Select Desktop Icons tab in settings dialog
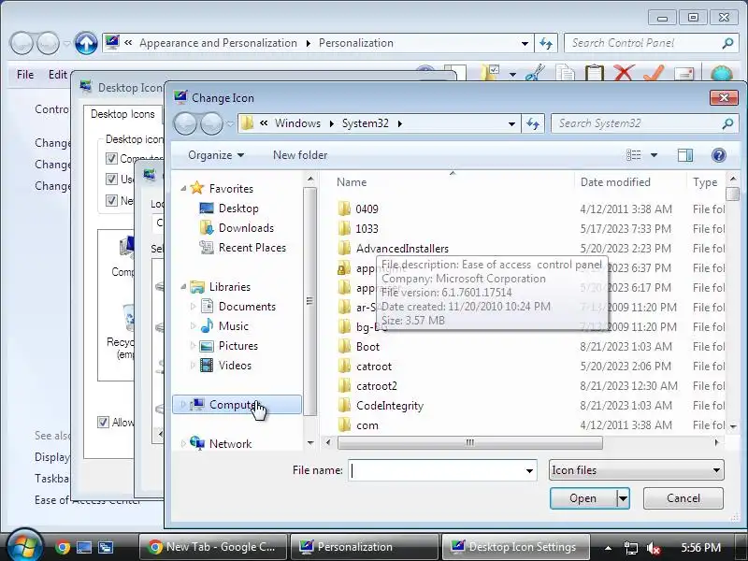The image size is (748, 561). pos(122,114)
